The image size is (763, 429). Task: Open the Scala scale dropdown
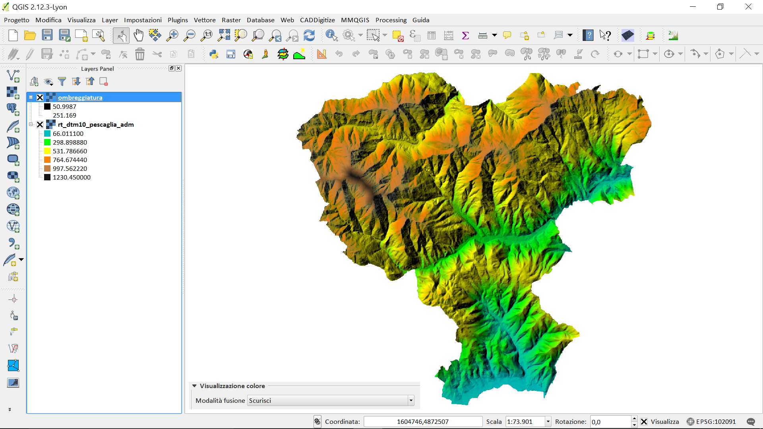coord(548,421)
